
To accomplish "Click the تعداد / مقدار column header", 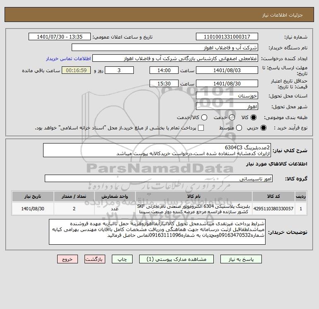I will (74, 197).
